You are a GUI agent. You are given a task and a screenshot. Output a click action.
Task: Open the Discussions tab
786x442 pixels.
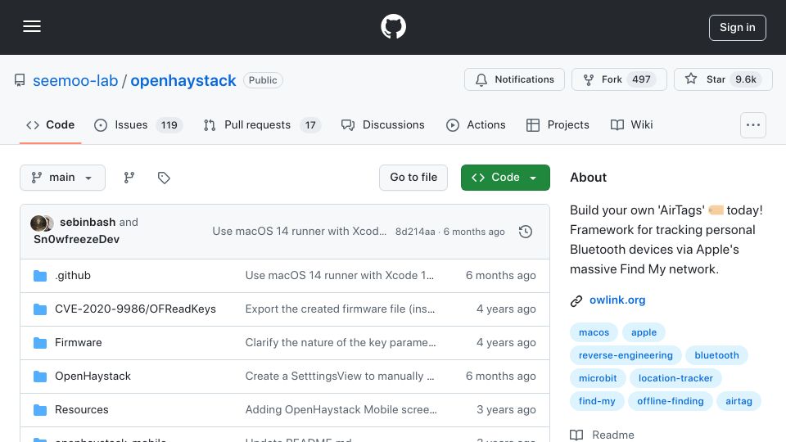tap(383, 124)
